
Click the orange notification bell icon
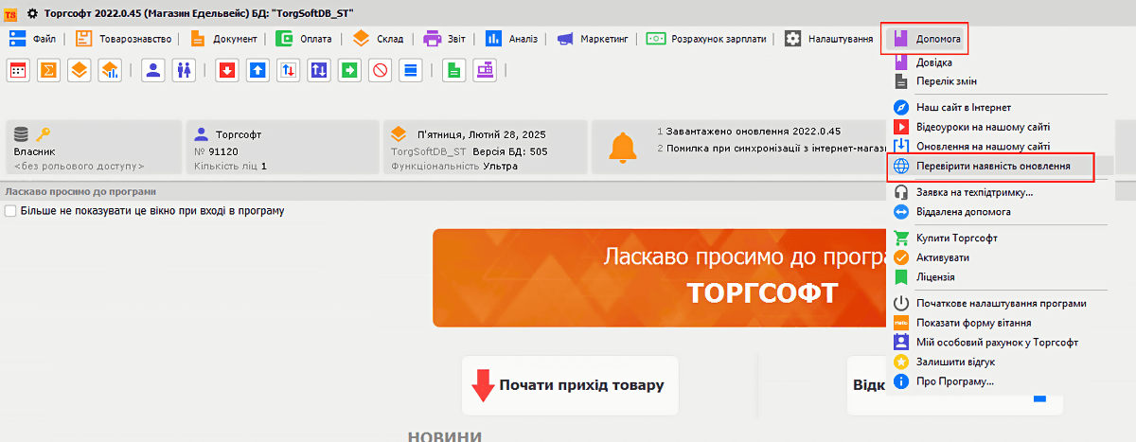click(x=622, y=147)
